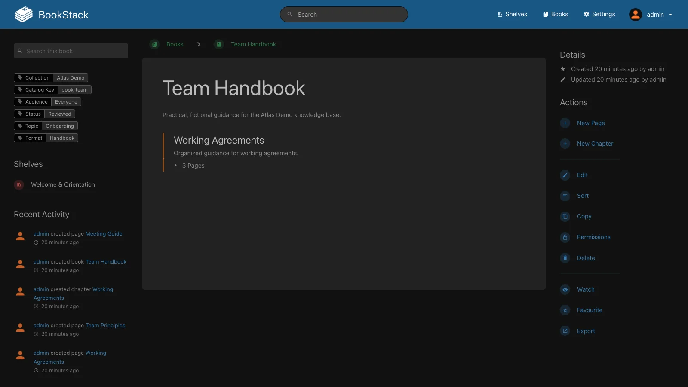Click the Handbook format tag value
This screenshot has width=688, height=387.
62,138
